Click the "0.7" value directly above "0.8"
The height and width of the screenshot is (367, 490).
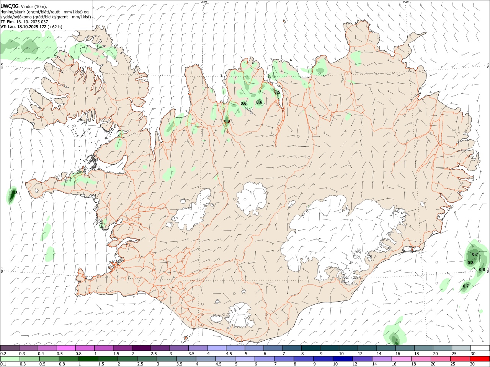(475, 254)
